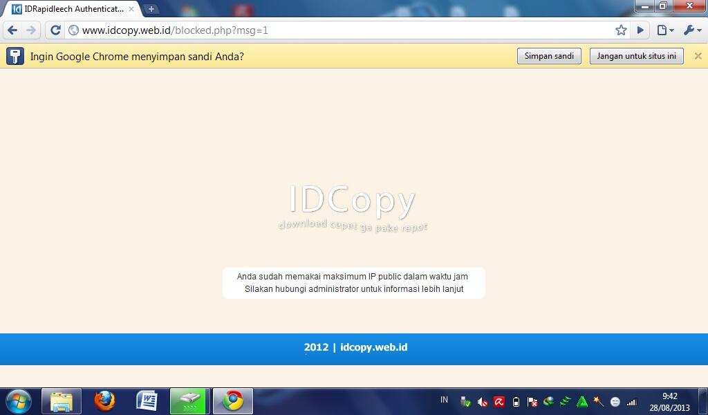Click the green drive app on taskbar
Viewport: 708px width, 415px height.
click(190, 401)
